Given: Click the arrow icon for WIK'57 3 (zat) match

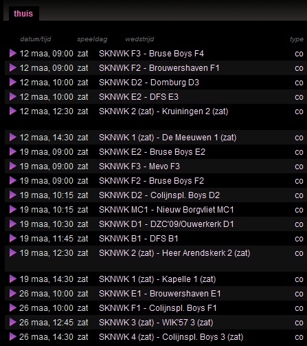Looking at the screenshot, I should tap(13, 323).
